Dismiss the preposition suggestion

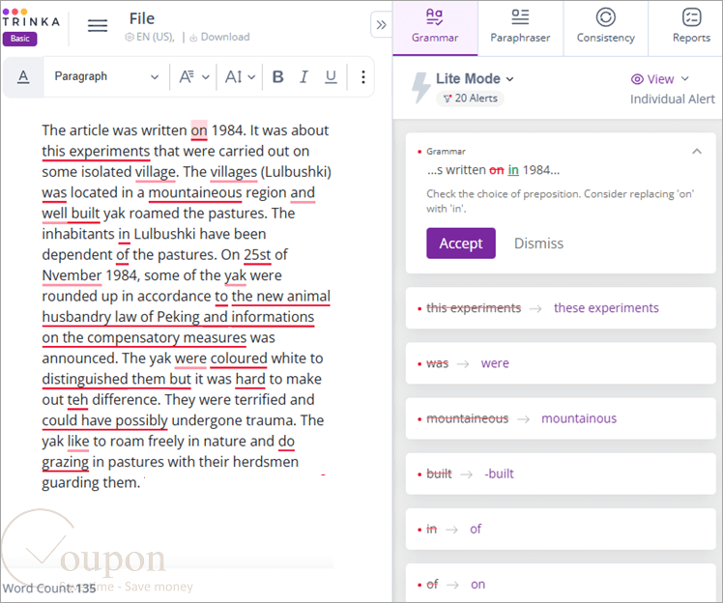tap(538, 243)
